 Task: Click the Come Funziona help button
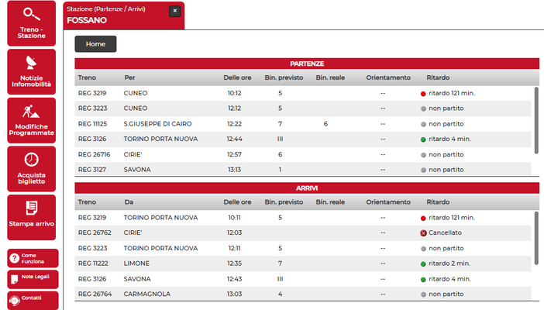(x=31, y=259)
